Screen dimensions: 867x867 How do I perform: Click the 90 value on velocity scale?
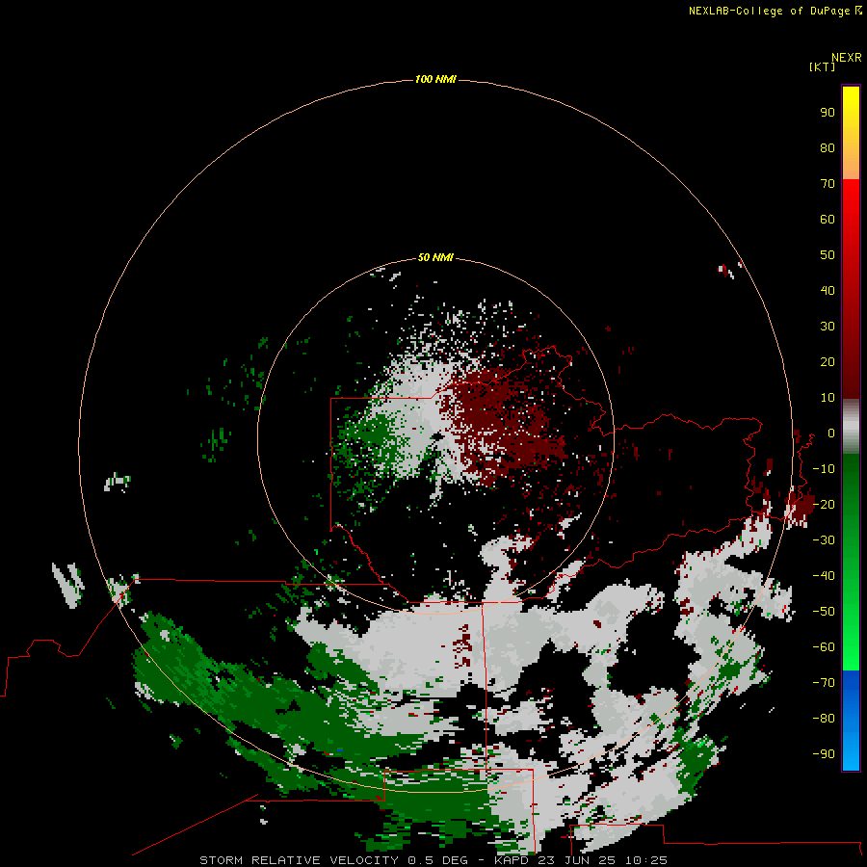tap(828, 113)
